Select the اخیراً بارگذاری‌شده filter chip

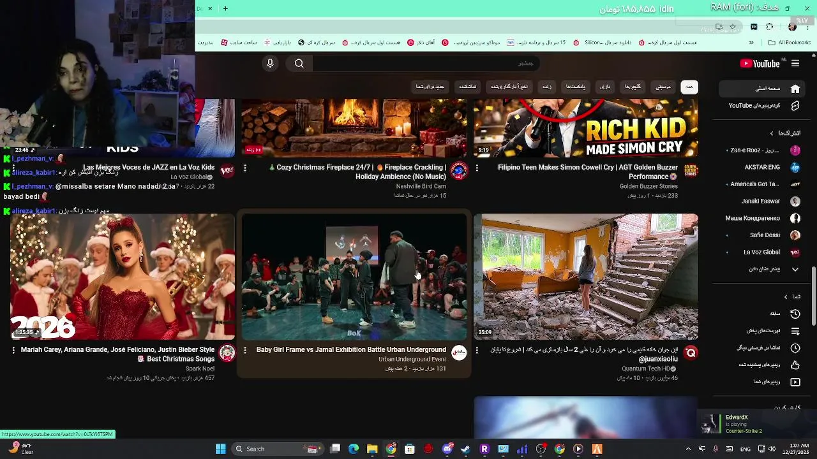coord(509,87)
